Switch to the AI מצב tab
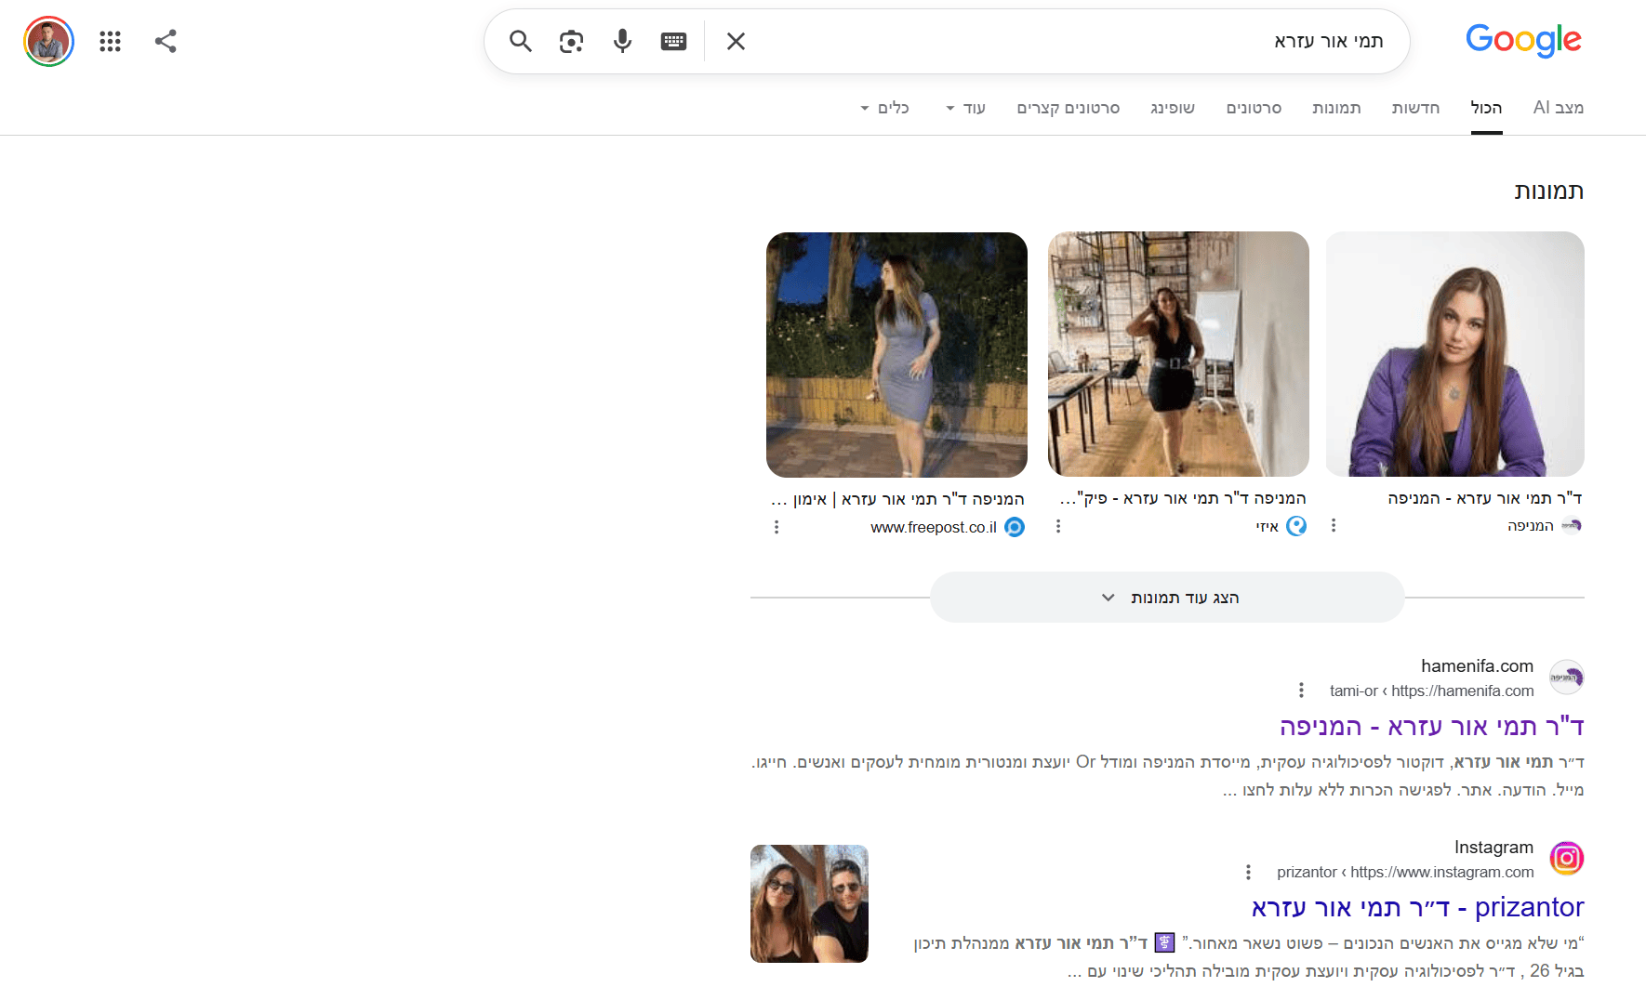Image resolution: width=1646 pixels, height=1000 pixels. click(x=1559, y=108)
